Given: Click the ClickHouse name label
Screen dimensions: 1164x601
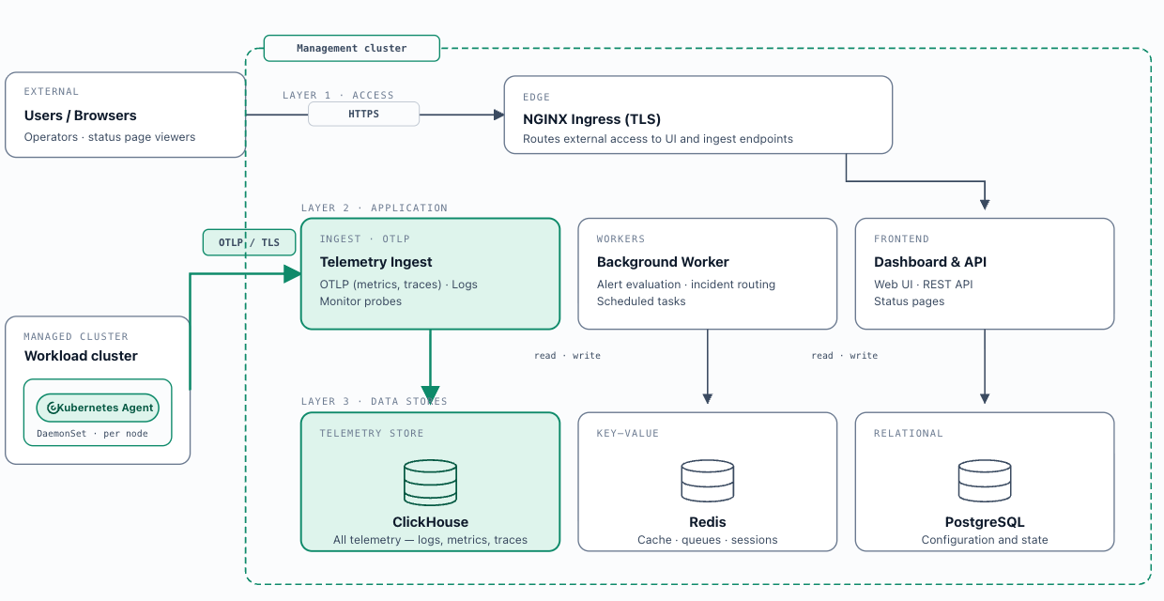Looking at the screenshot, I should (x=430, y=522).
